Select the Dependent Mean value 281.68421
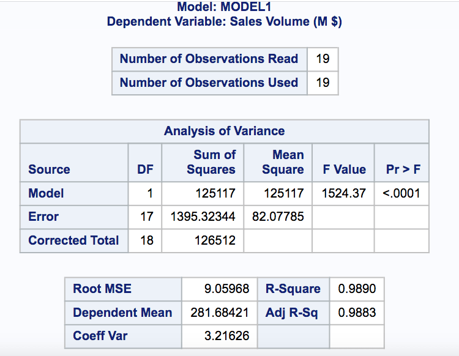 tap(220, 313)
